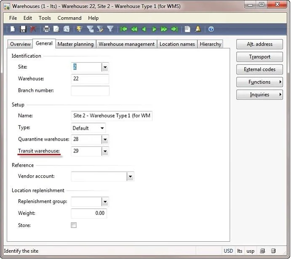
Task: Open the Command menu
Action: point(69,18)
